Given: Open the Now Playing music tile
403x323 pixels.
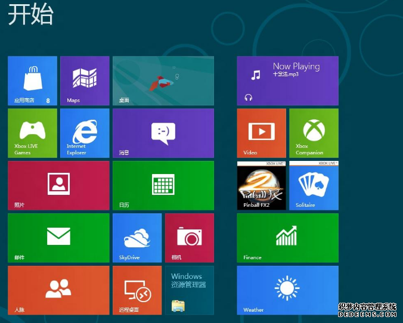Looking at the screenshot, I should [x=287, y=80].
